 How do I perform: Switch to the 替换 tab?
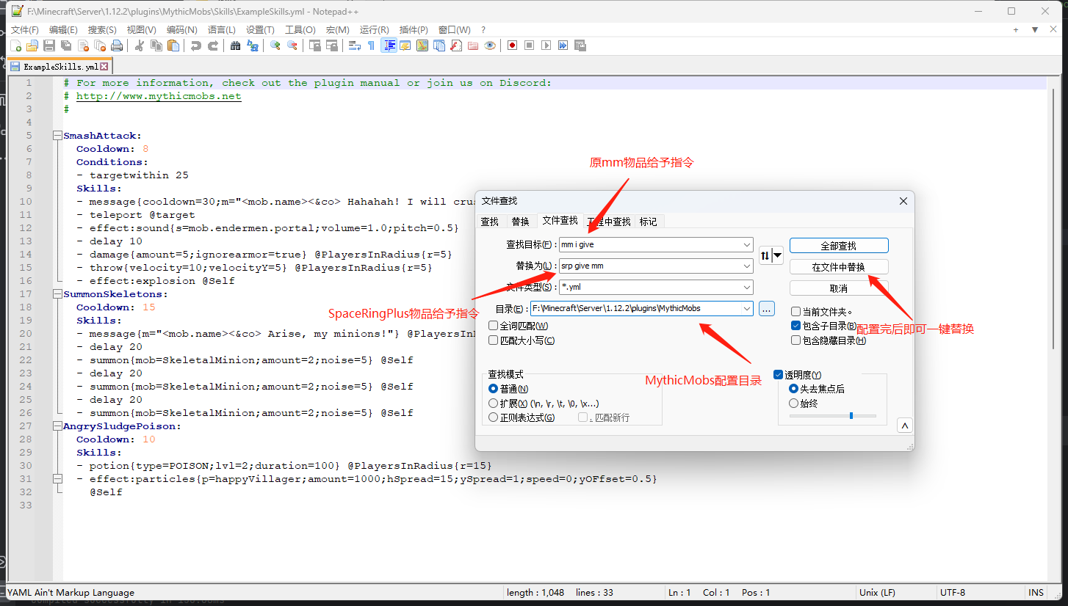tap(520, 222)
